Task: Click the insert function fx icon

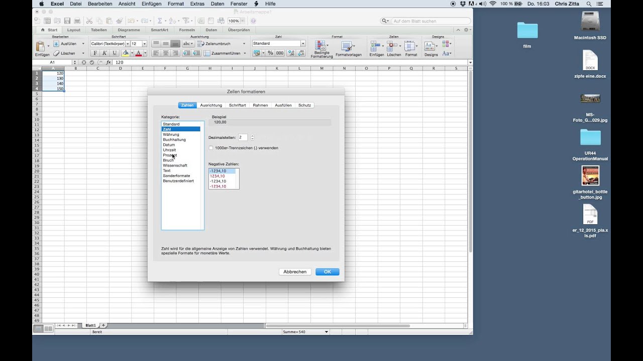Action: [x=109, y=62]
